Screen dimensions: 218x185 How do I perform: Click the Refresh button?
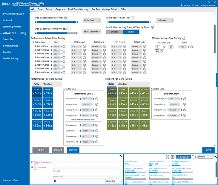pos(73,150)
